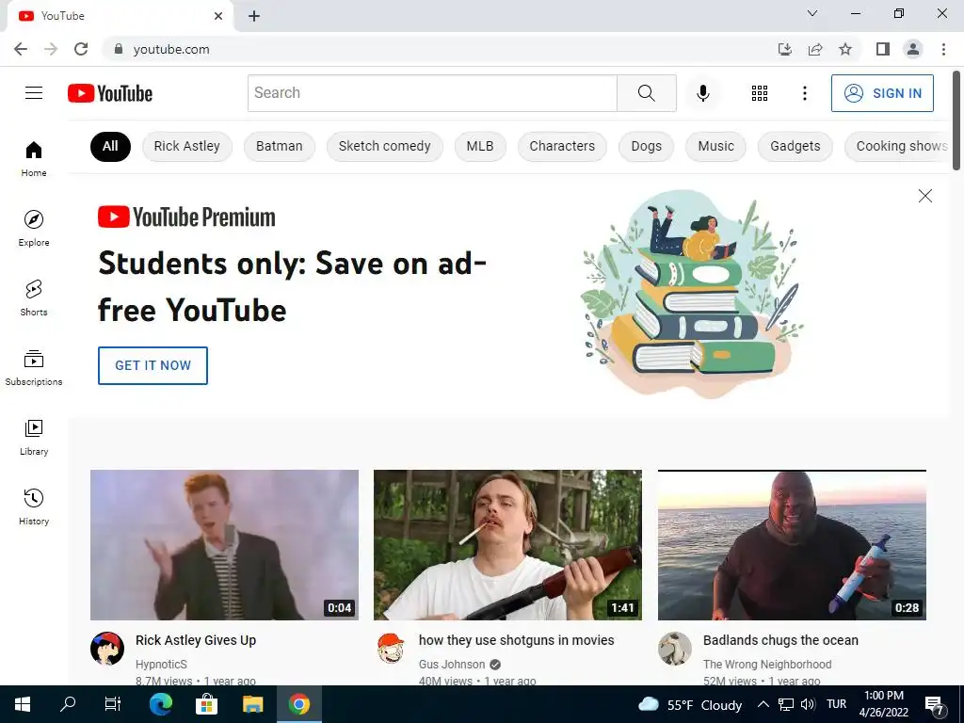
Task: Toggle Chrome side panel
Action: point(882,49)
